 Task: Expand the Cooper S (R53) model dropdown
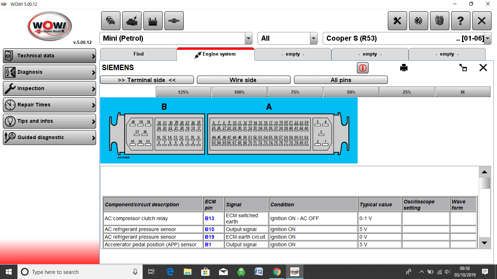pos(488,39)
